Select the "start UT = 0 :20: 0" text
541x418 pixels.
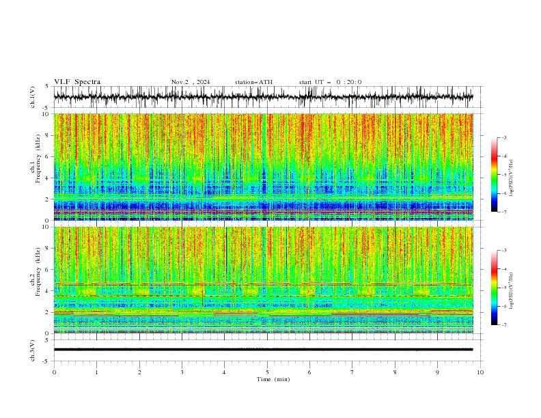coord(330,82)
